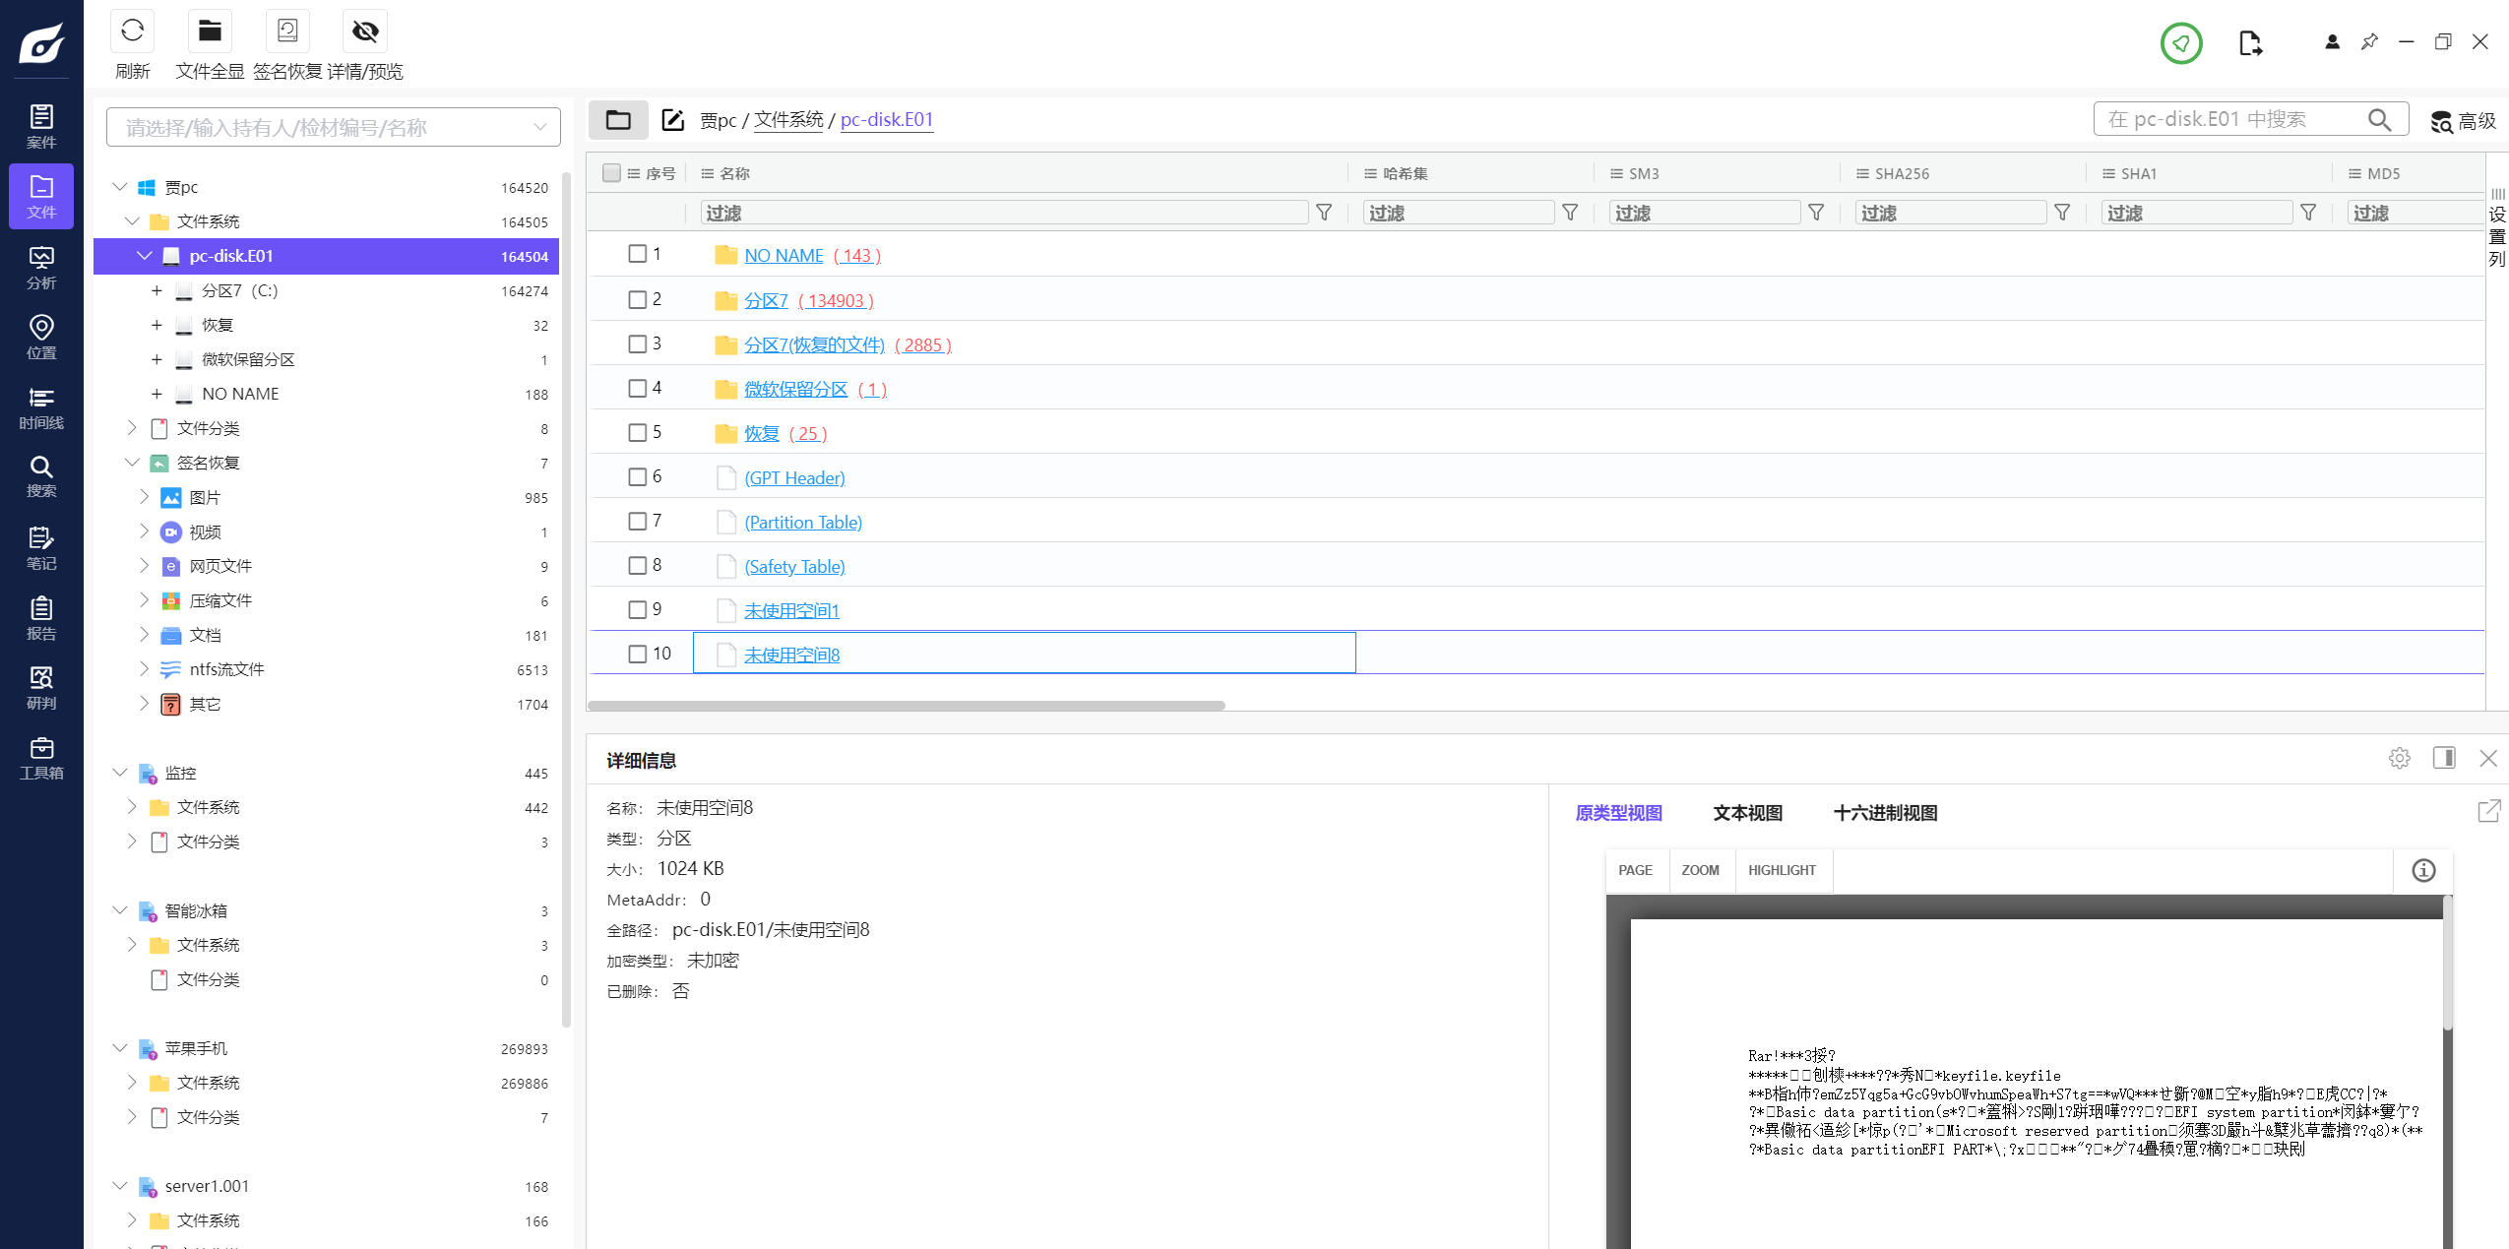Select the 位置 location sidebar icon

[41, 337]
